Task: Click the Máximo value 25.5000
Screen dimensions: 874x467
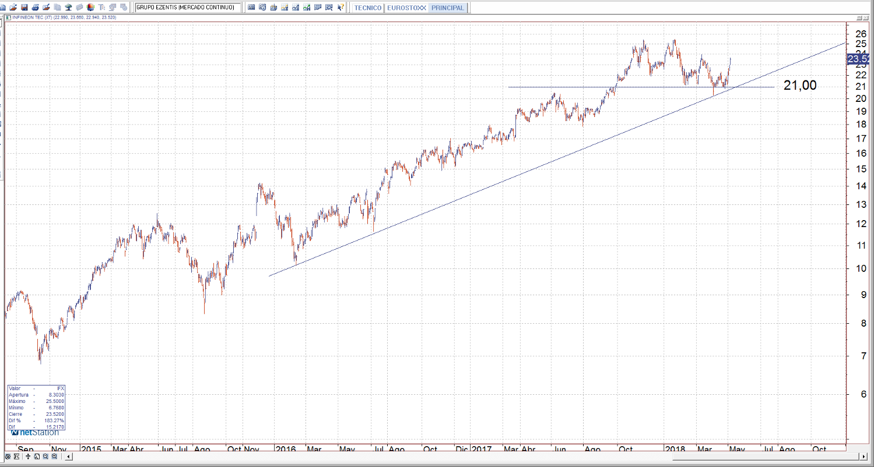Action: click(x=55, y=401)
